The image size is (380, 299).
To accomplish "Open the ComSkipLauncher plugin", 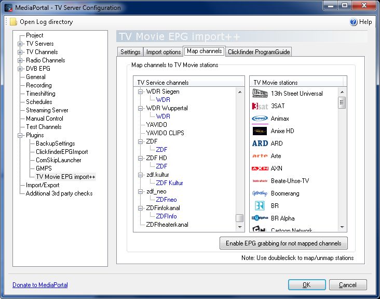I will pos(59,160).
